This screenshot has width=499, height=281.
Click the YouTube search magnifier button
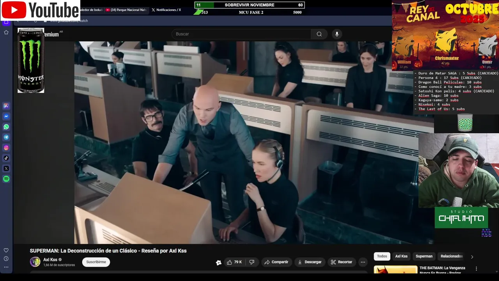(x=319, y=34)
